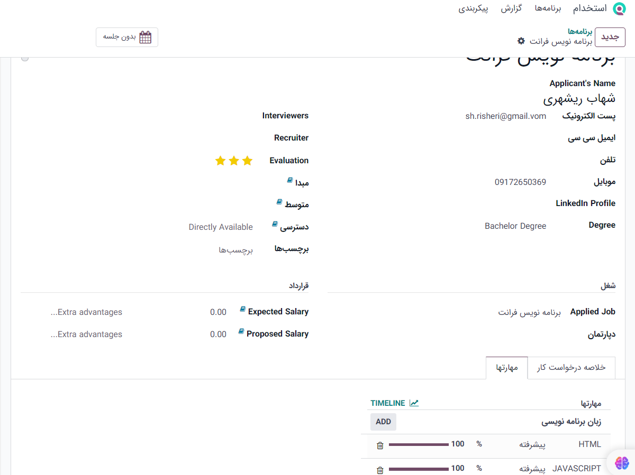Open the گزارش menu
Image resolution: width=635 pixels, height=475 pixels.
[x=512, y=8]
